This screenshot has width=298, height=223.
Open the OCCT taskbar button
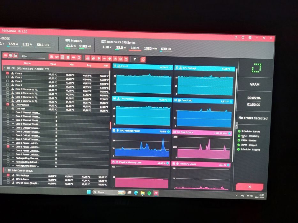pos(156,193)
